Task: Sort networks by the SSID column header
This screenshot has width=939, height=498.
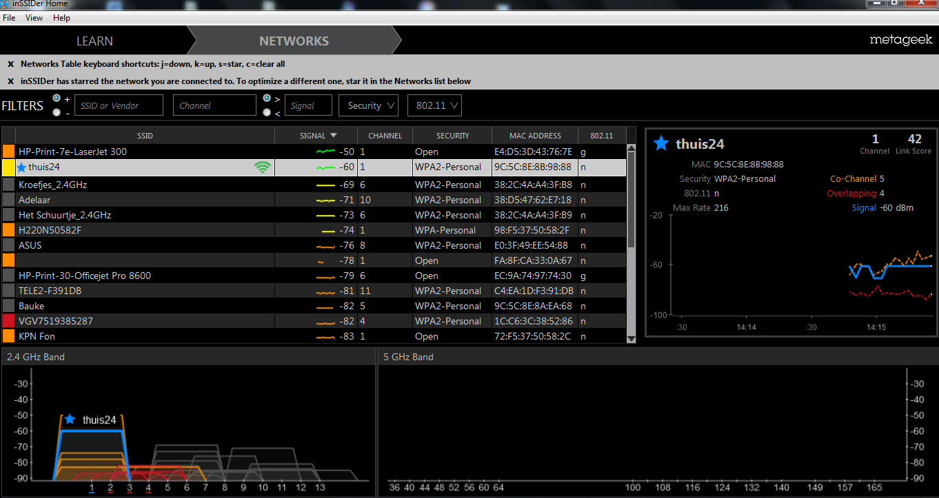Action: coord(145,136)
